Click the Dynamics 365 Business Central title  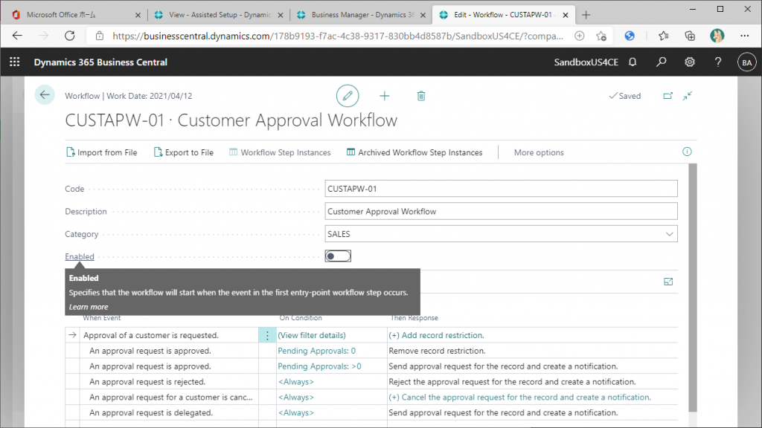click(100, 62)
